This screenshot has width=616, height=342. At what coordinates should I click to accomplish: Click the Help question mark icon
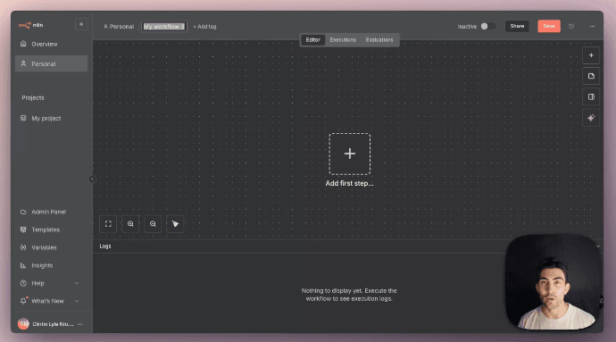pyautogui.click(x=23, y=283)
